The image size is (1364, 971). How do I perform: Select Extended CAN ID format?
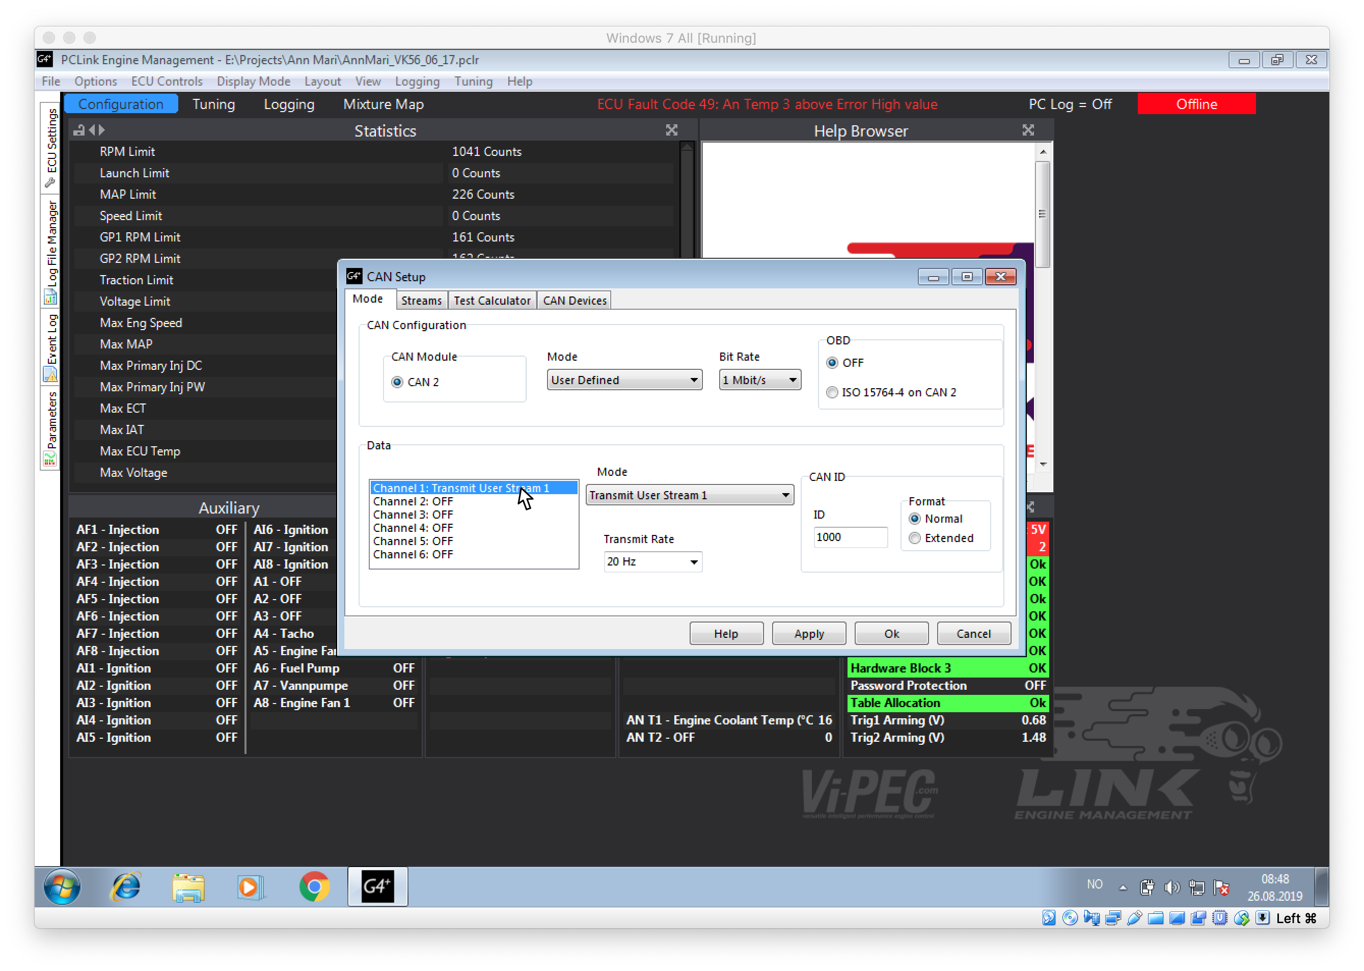tap(915, 538)
